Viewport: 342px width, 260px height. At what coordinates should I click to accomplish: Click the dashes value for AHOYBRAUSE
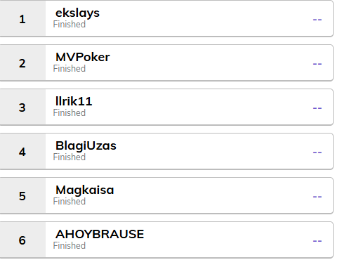click(317, 241)
